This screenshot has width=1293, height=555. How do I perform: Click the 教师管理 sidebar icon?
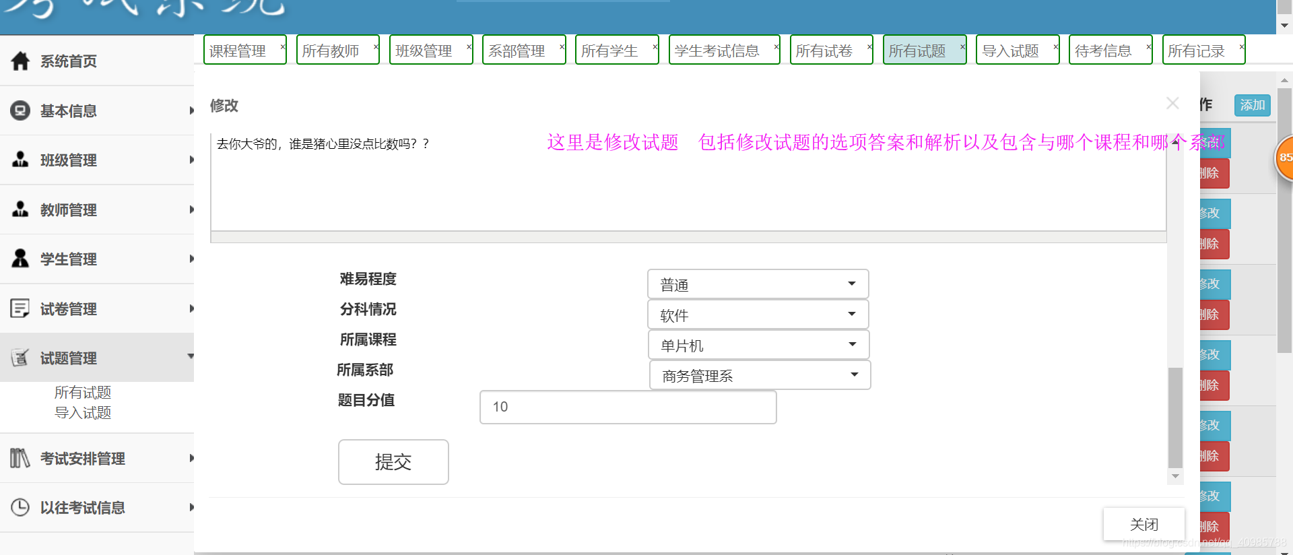point(20,209)
